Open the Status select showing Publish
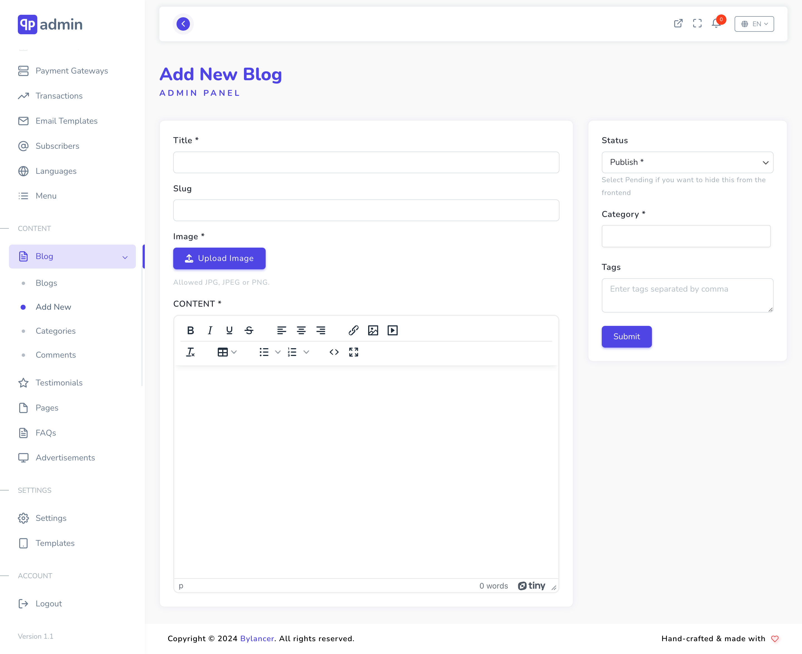 click(x=688, y=162)
